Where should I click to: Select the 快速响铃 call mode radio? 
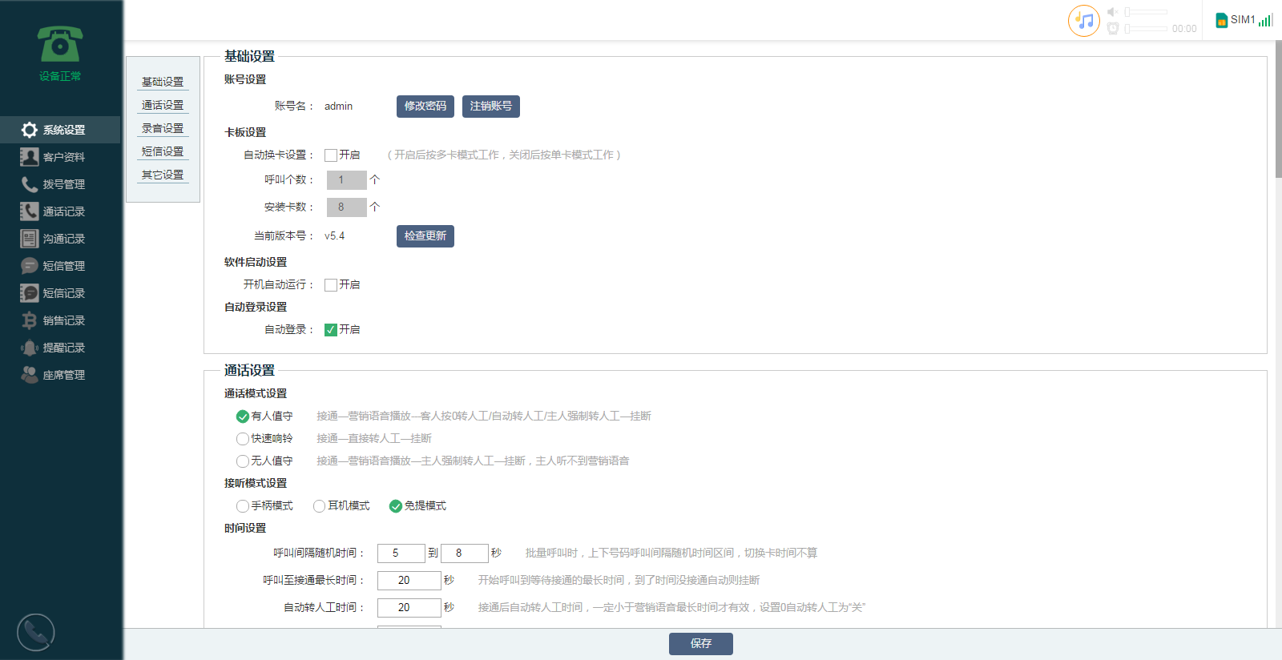tap(243, 439)
